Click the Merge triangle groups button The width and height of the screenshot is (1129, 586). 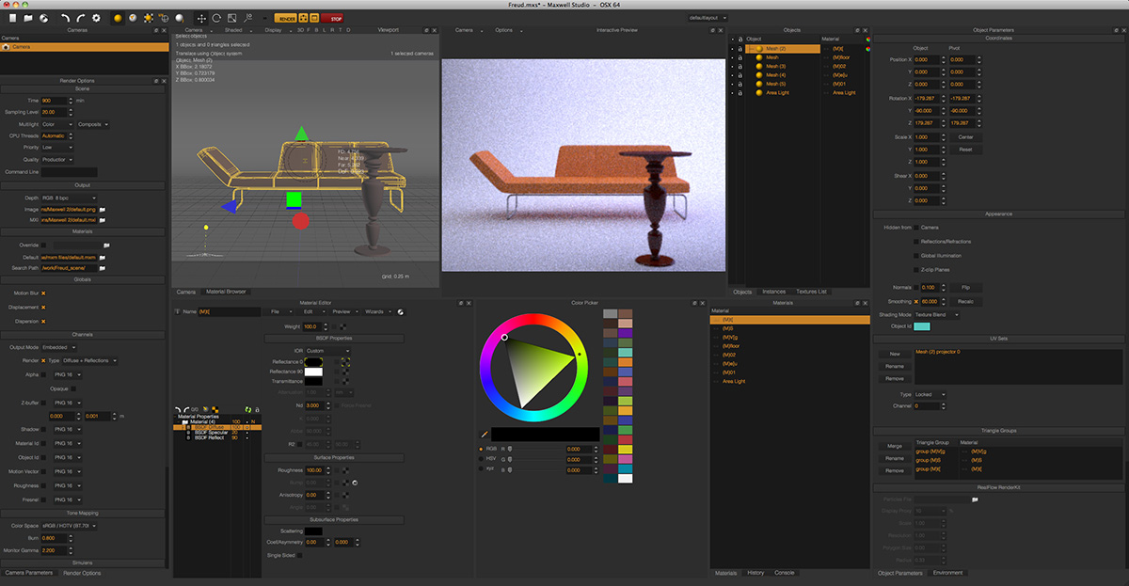[895, 446]
